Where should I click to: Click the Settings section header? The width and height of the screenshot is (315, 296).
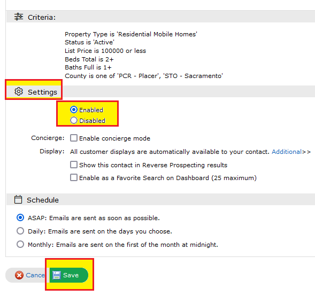pos(161,91)
